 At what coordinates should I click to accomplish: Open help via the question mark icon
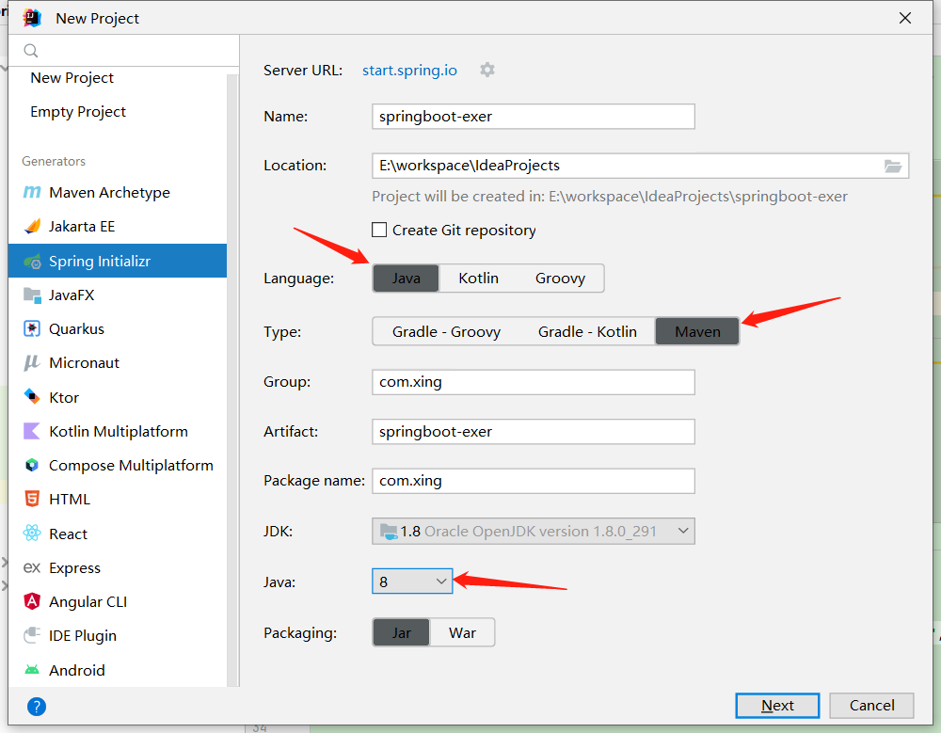pyautogui.click(x=37, y=707)
